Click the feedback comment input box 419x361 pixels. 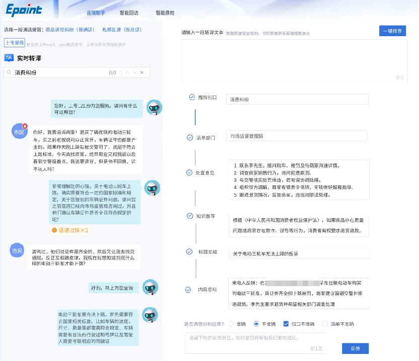click(x=256, y=343)
